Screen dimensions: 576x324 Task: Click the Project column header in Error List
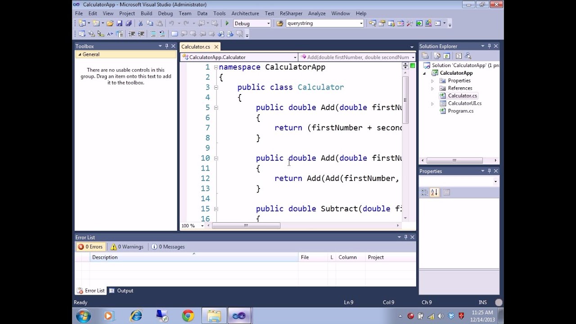390,257
